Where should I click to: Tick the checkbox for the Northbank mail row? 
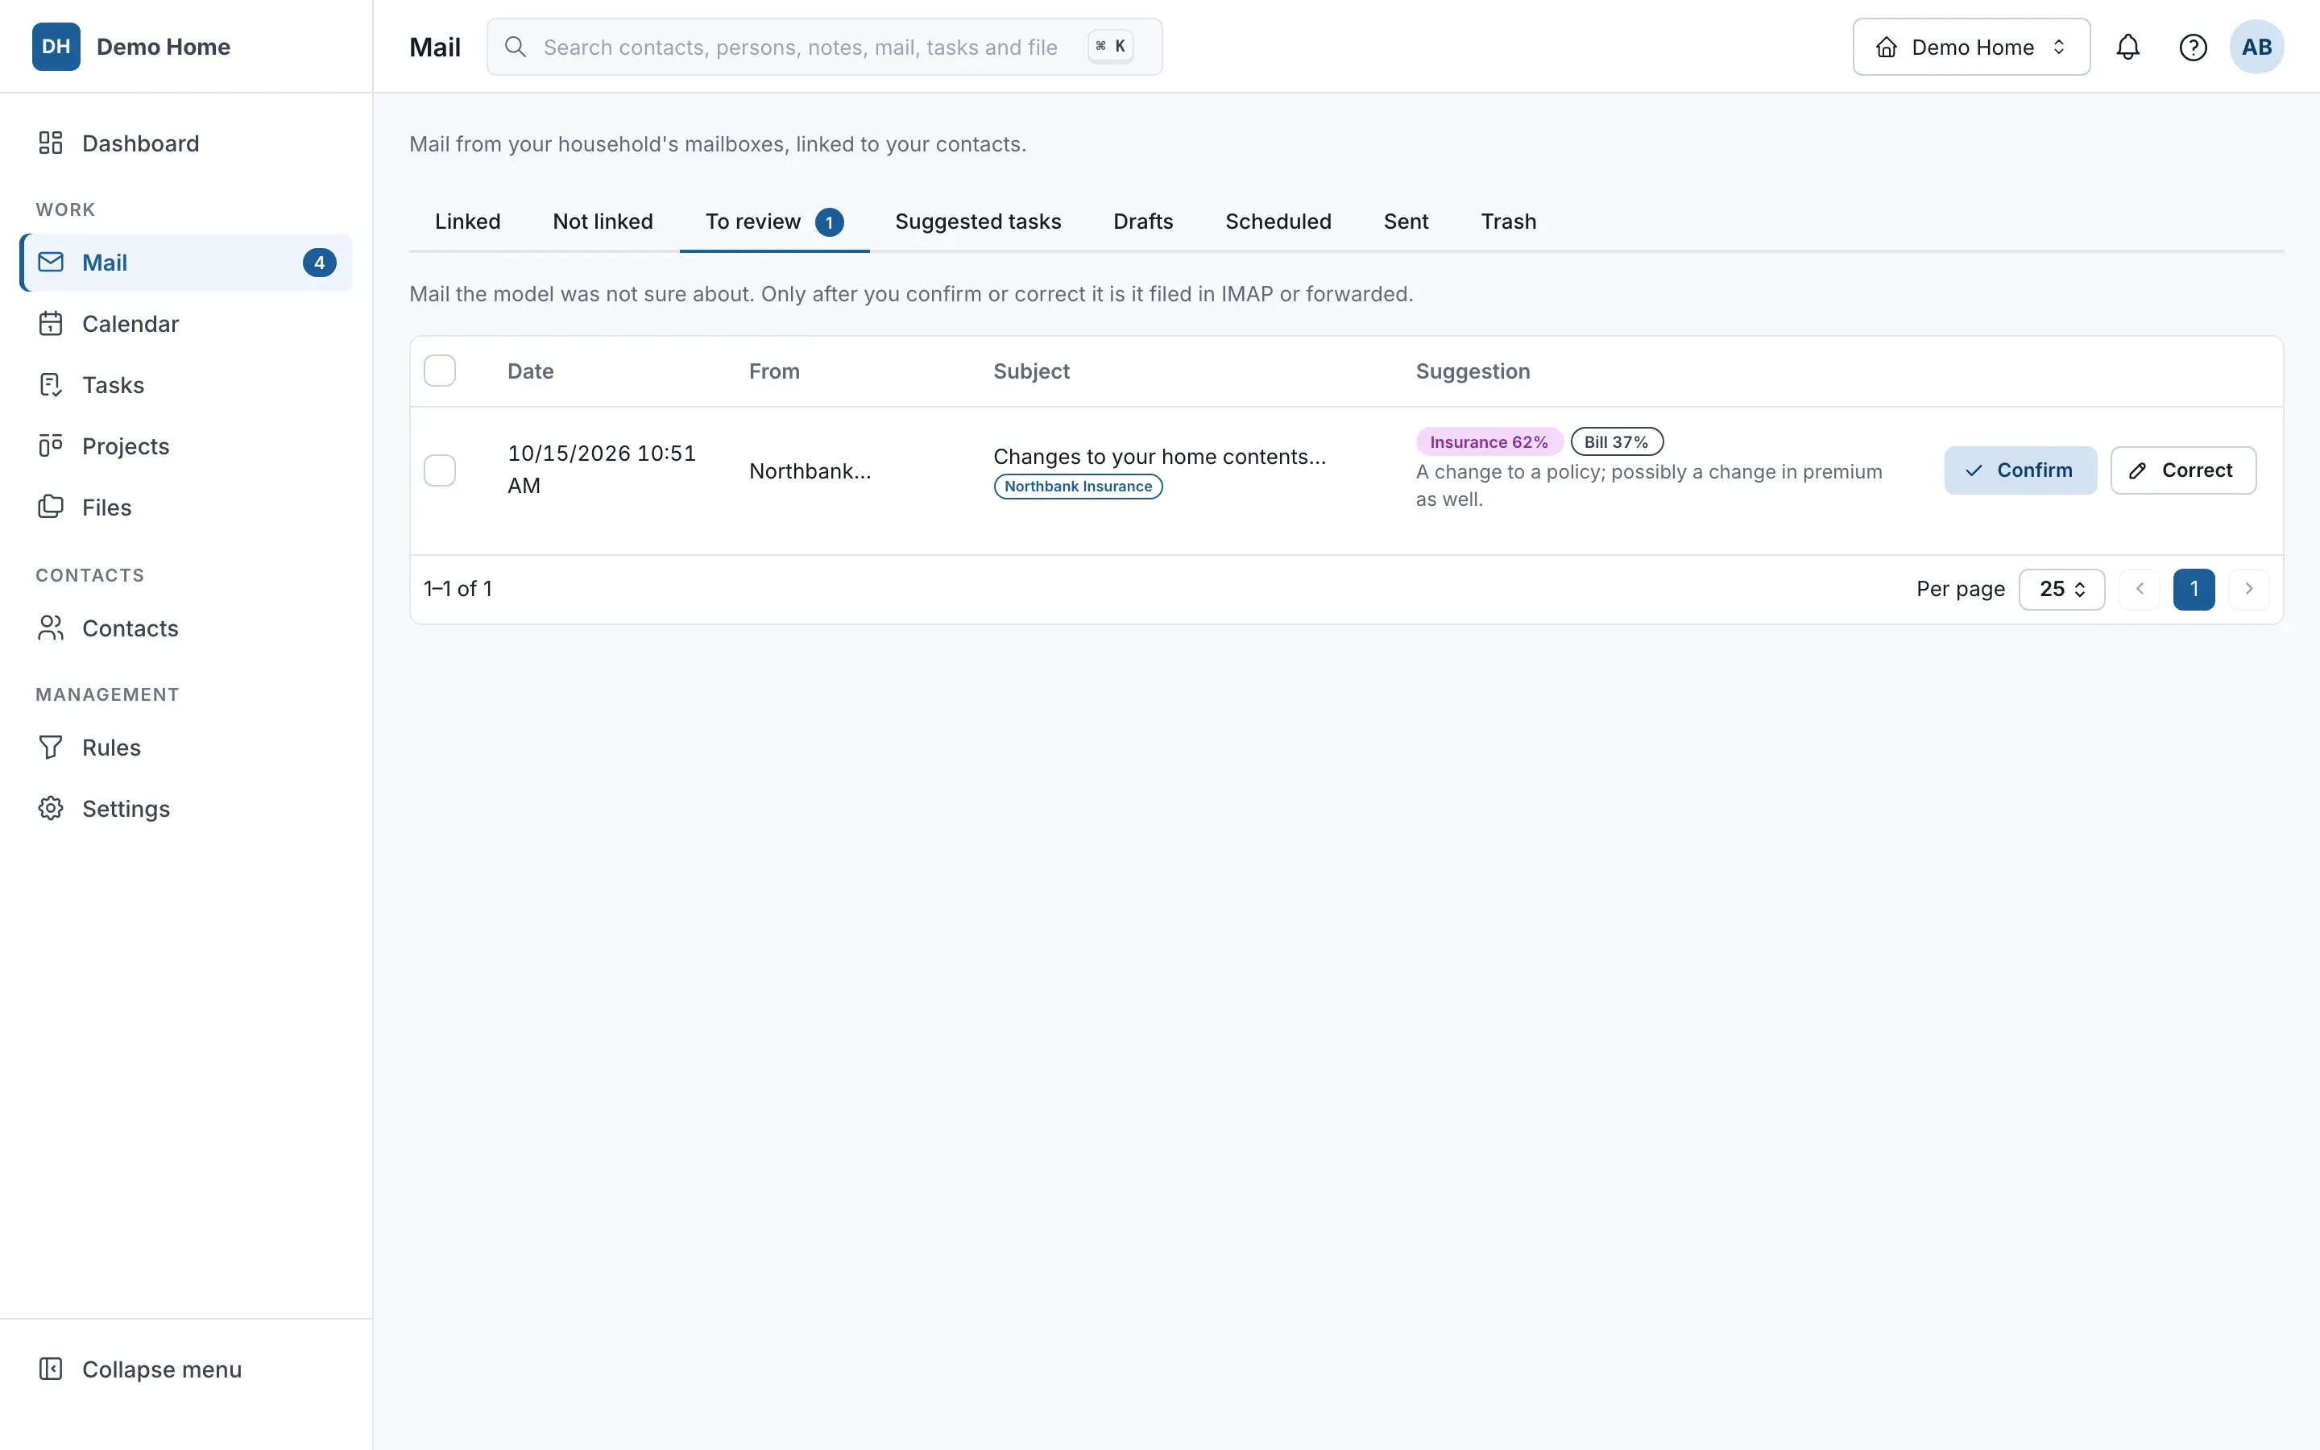pyautogui.click(x=440, y=471)
